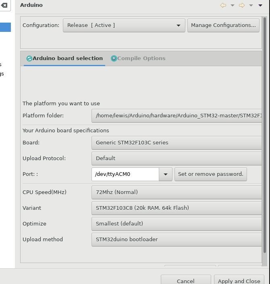Switch to the Compile Options tab

(138, 58)
